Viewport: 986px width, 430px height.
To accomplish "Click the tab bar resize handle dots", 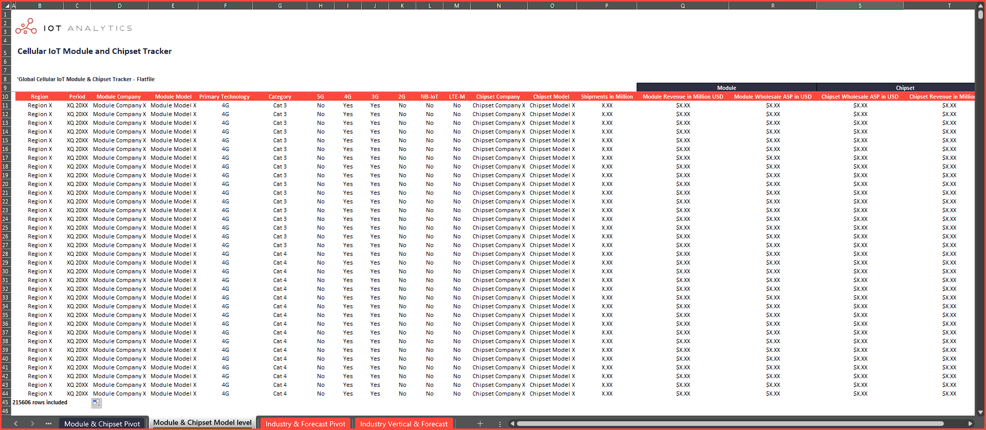I will click(x=499, y=424).
